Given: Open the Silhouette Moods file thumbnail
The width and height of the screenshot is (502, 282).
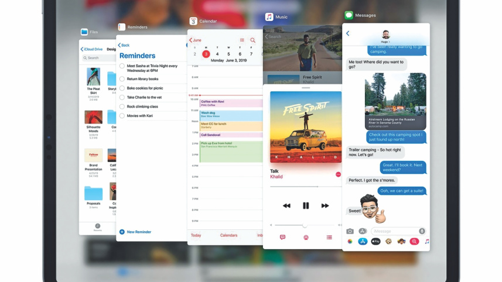Looking at the screenshot, I should (93, 117).
